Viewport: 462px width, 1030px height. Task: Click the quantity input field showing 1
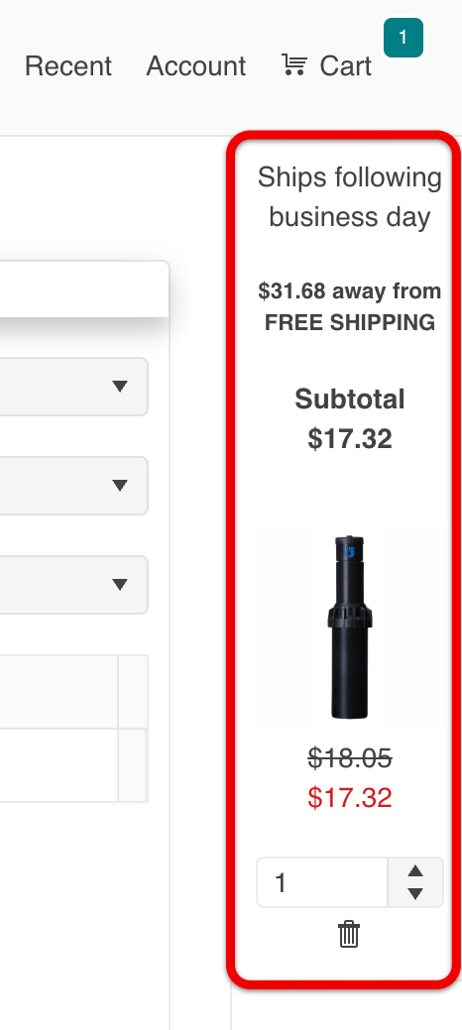point(322,882)
